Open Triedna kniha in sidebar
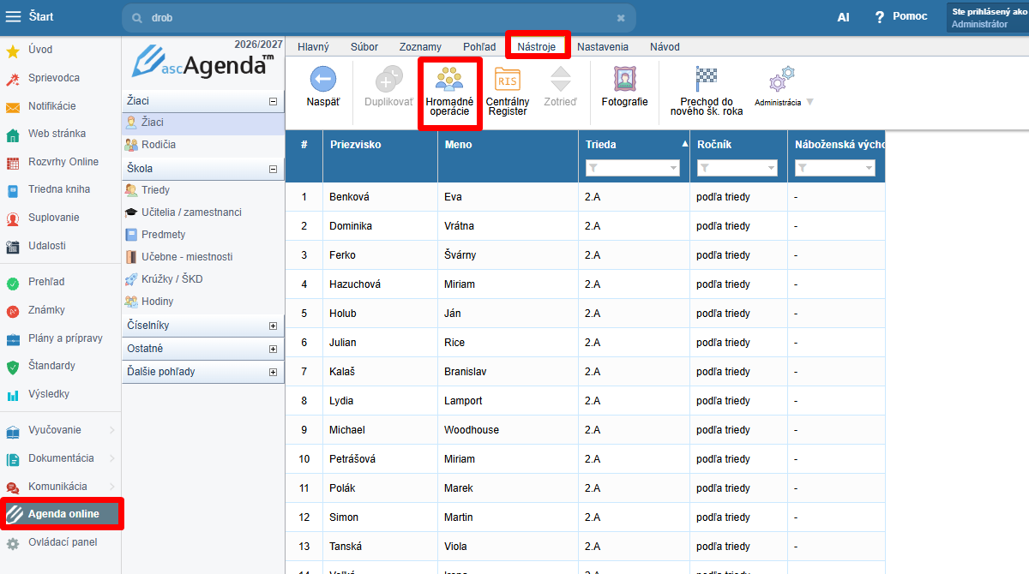Screen dimensions: 1029x574 pyautogui.click(x=59, y=189)
